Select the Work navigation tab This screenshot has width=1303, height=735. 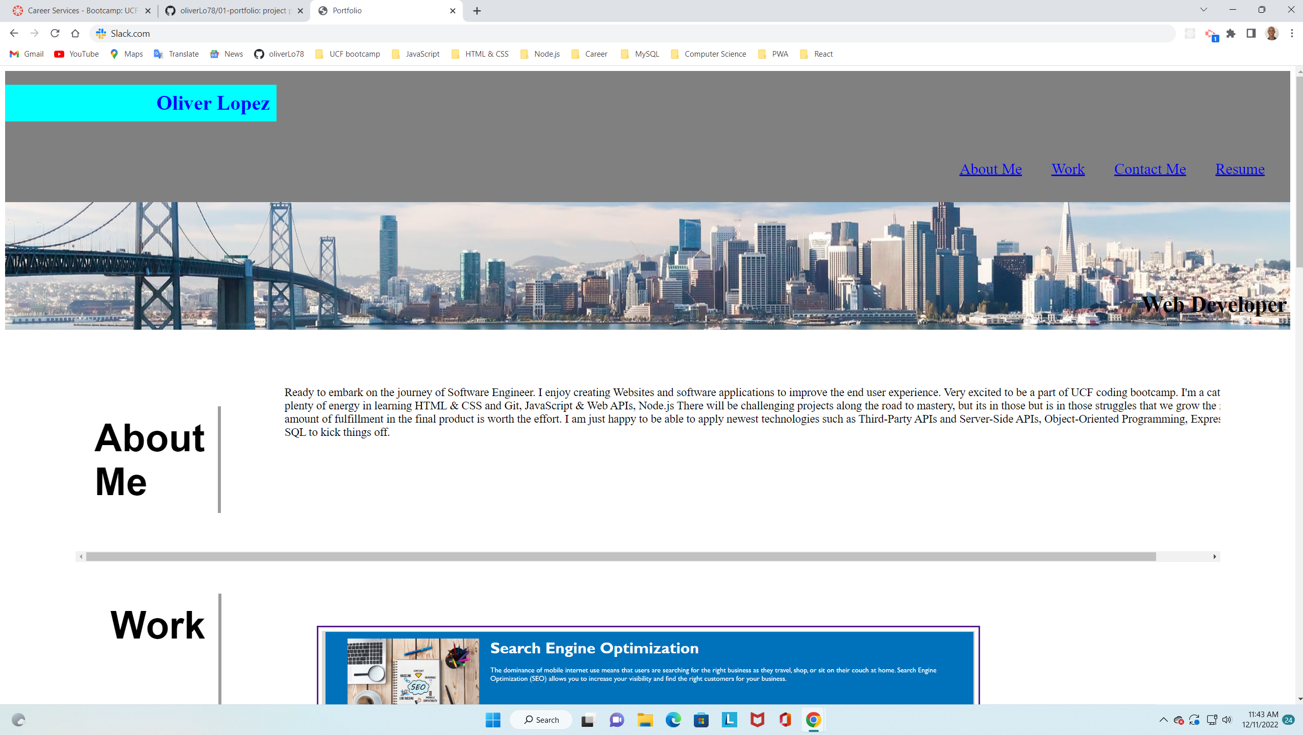click(1068, 169)
